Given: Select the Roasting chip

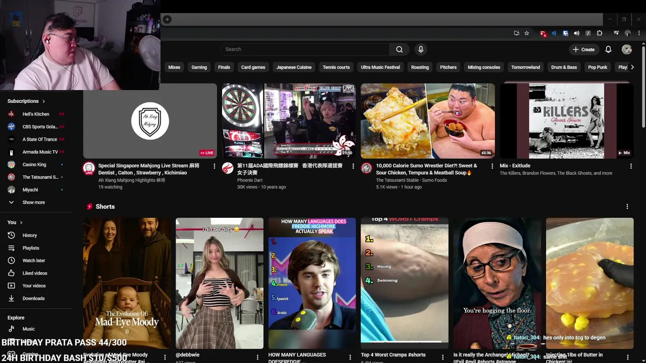Looking at the screenshot, I should (420, 67).
